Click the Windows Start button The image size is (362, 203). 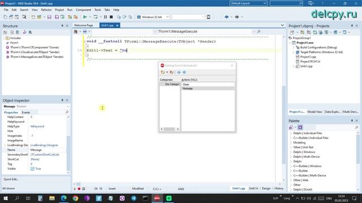click(x=5, y=198)
